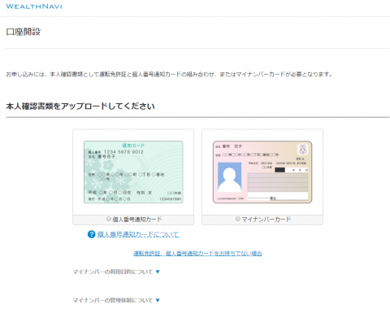This screenshot has width=390, height=309.
Task: Expand マイナンバーの管理体制について section
Action: click(116, 300)
